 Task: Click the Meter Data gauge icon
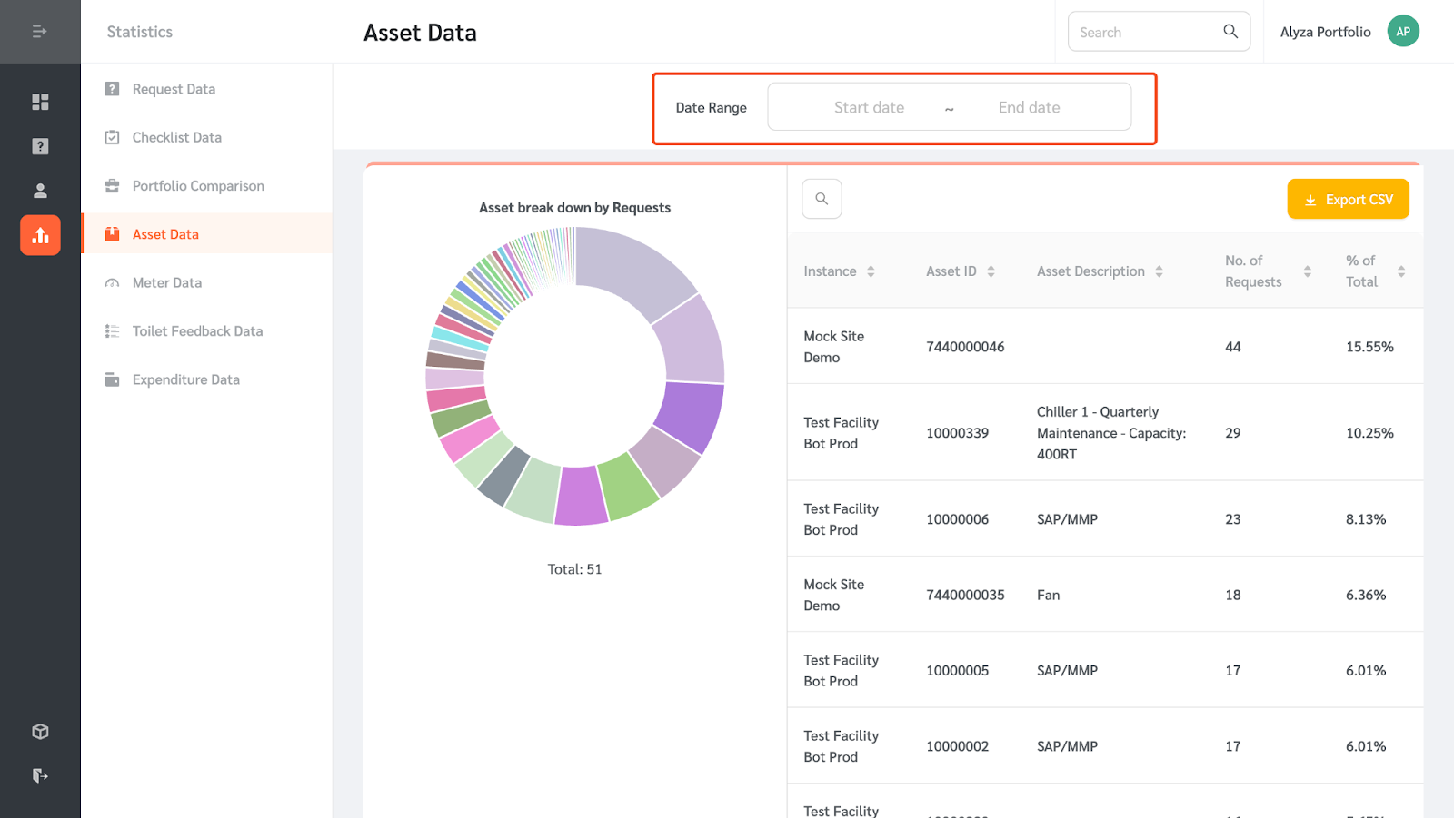[112, 282]
